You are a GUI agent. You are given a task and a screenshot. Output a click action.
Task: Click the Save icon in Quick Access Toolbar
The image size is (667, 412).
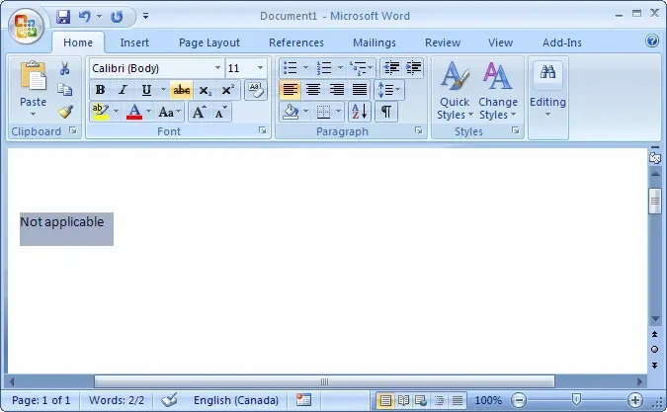pos(64,17)
